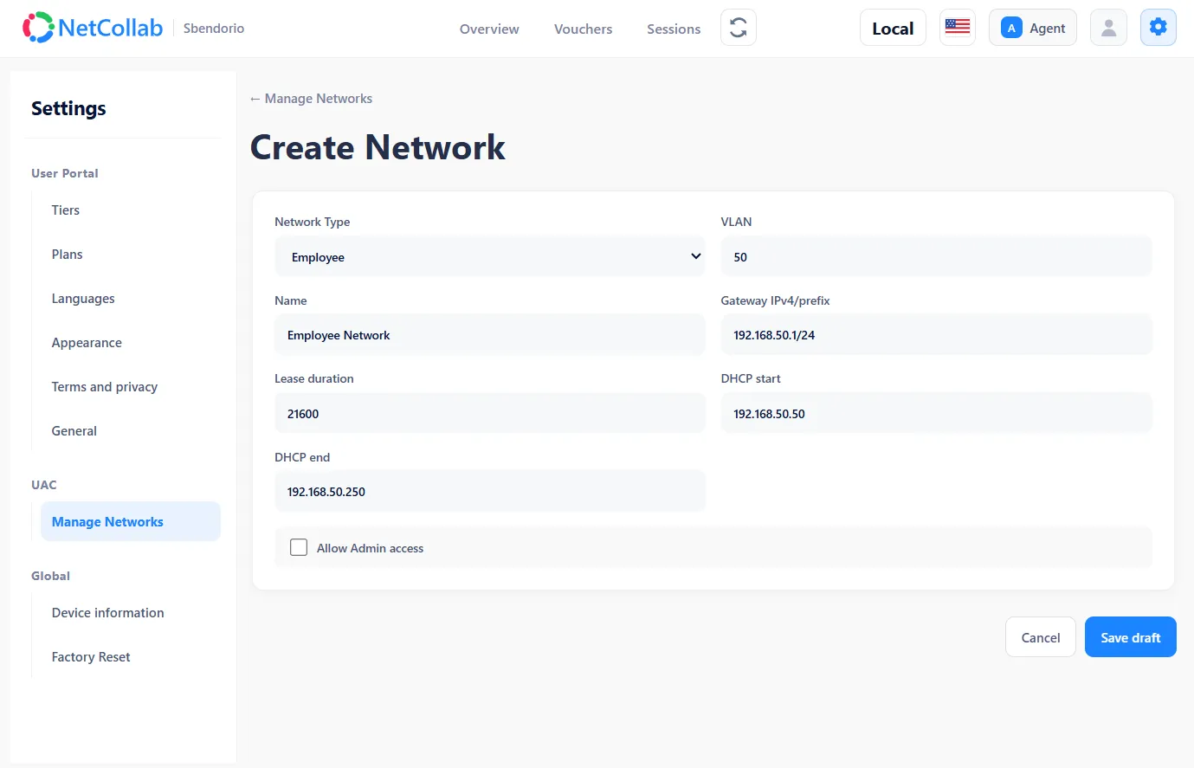
Task: Click the refresh sync icon
Action: pyautogui.click(x=739, y=28)
